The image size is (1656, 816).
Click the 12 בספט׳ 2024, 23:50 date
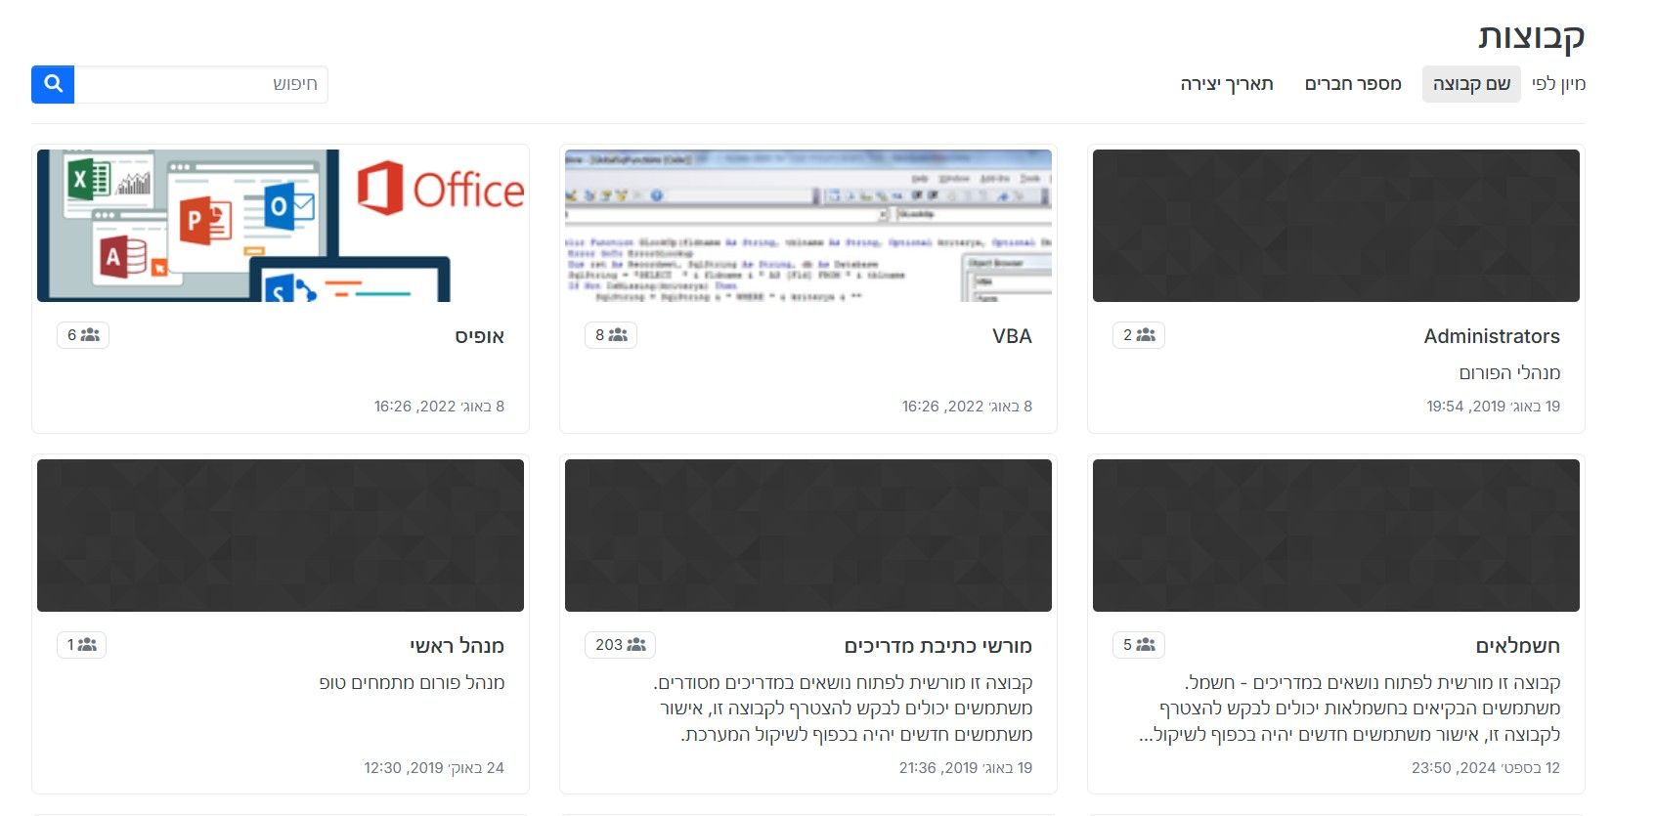[x=1486, y=768]
